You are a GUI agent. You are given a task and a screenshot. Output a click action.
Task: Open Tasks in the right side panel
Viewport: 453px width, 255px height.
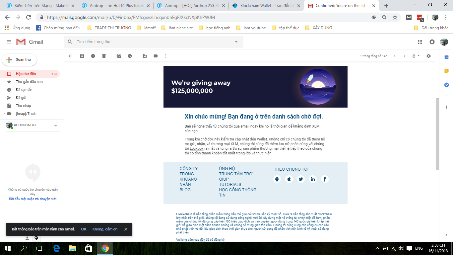pos(446,85)
